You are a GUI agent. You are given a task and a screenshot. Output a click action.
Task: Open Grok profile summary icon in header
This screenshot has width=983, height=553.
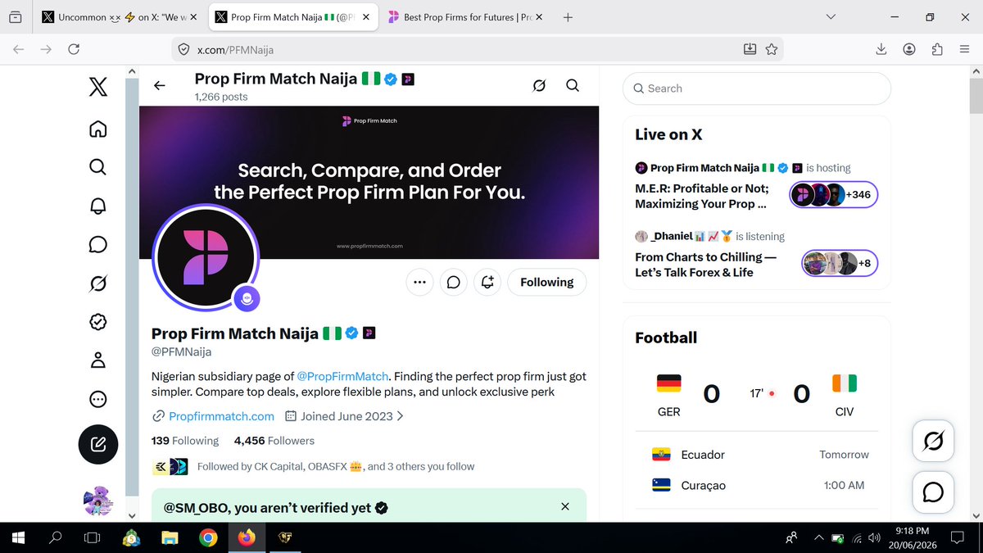(x=539, y=85)
